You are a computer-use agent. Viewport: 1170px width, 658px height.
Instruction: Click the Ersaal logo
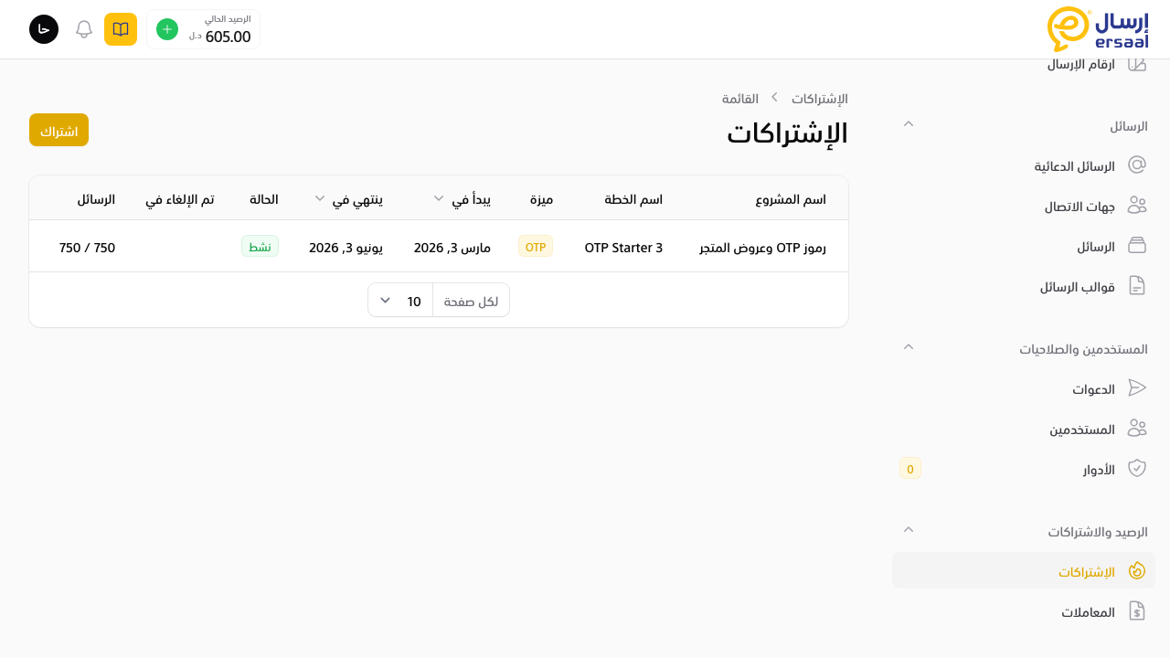tap(1097, 29)
